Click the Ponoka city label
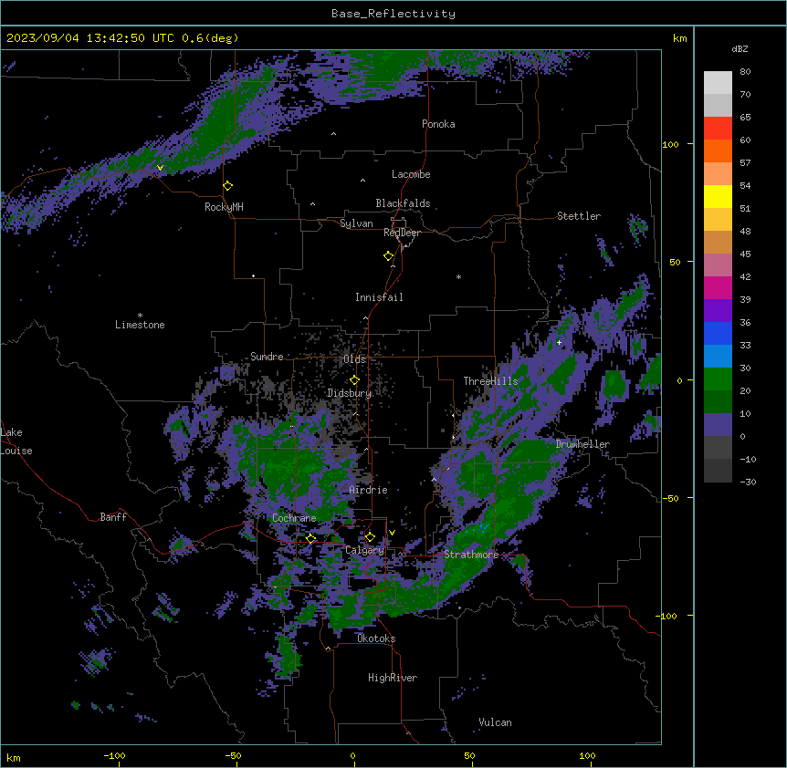 (438, 124)
